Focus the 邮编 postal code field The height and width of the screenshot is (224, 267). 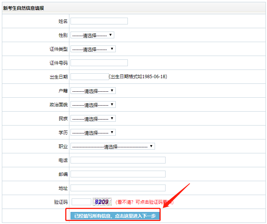(x=118, y=174)
